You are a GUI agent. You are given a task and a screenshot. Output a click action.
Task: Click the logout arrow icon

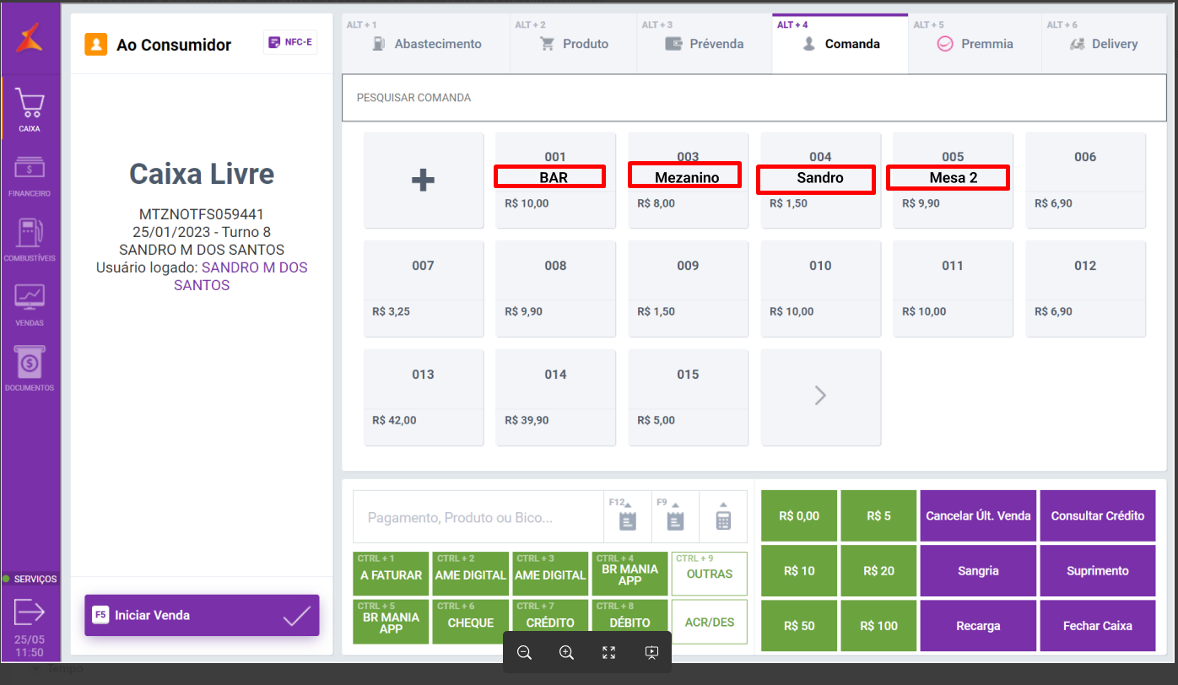tap(30, 611)
